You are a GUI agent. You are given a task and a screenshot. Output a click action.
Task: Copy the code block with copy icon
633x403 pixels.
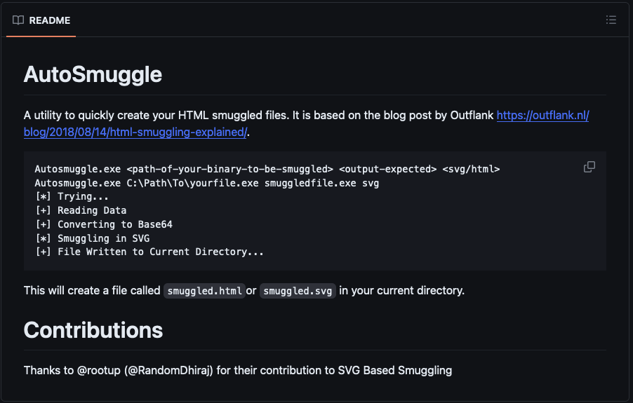(589, 167)
